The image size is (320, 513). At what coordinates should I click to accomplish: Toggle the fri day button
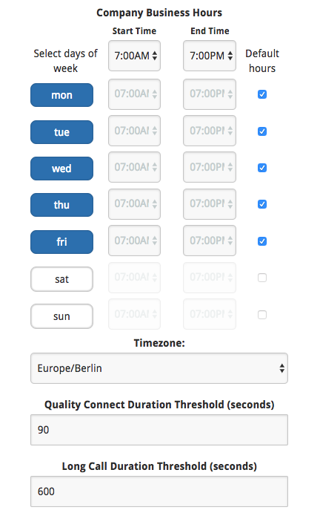click(x=61, y=242)
